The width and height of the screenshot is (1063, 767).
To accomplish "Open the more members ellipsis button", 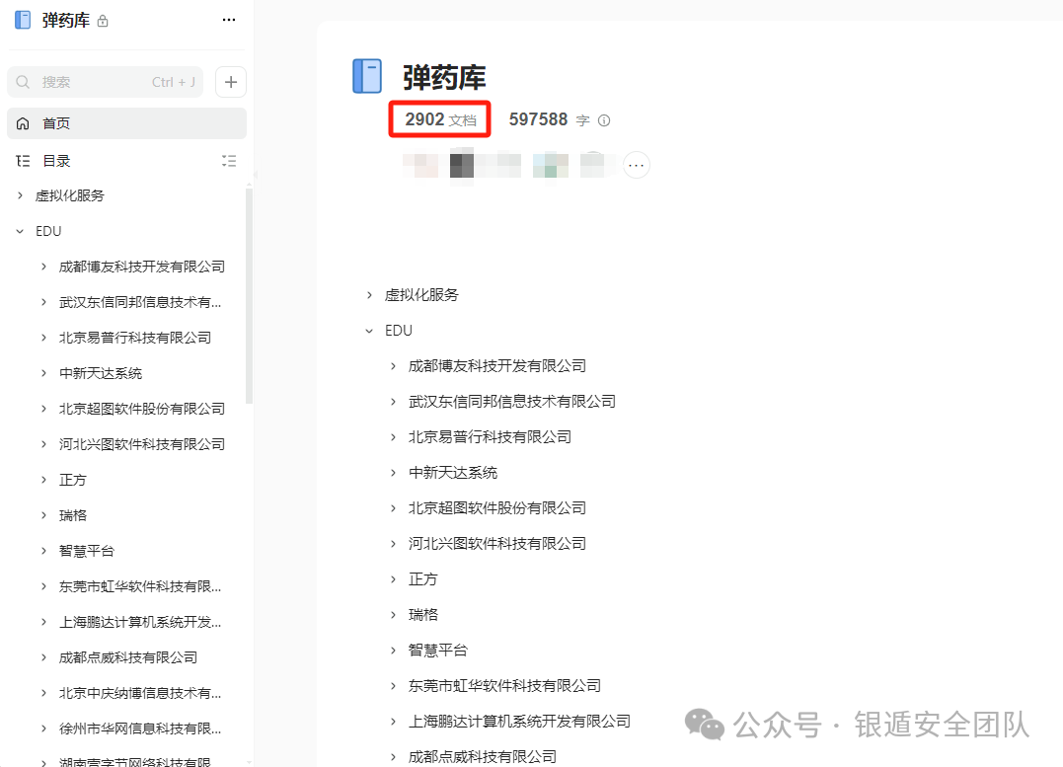I will [636, 165].
